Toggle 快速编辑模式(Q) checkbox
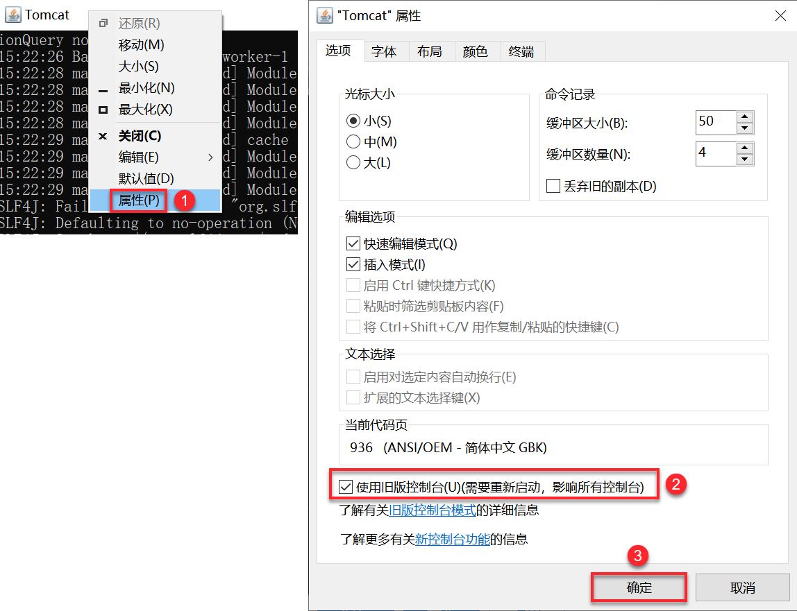 [x=353, y=244]
